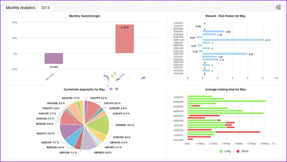Click the longest green EURGBP holding-time bar
This screenshot has height=162, width=287.
click(x=226, y=101)
